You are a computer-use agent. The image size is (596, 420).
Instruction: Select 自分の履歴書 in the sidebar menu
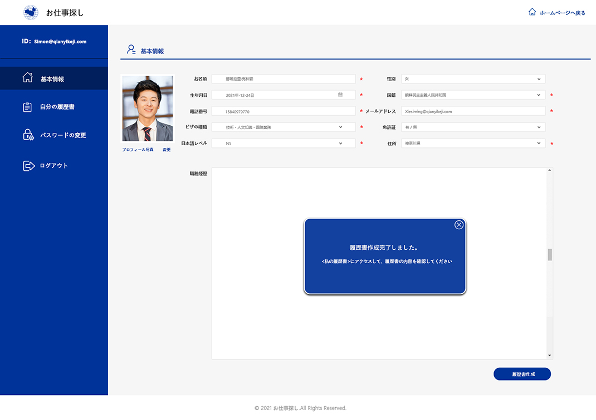tap(57, 107)
